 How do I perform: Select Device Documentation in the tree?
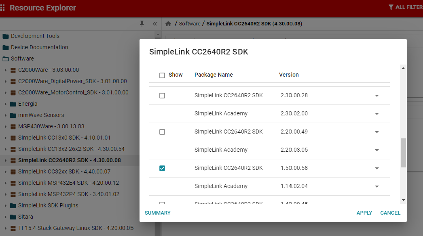[39, 47]
